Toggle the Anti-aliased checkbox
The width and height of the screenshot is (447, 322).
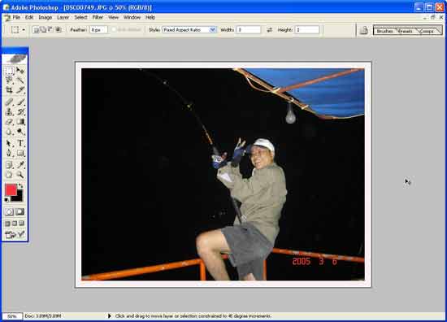coord(114,29)
